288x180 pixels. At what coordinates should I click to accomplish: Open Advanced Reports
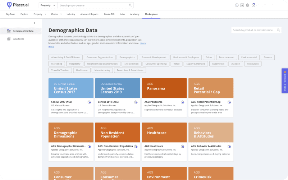pyautogui.click(x=89, y=14)
